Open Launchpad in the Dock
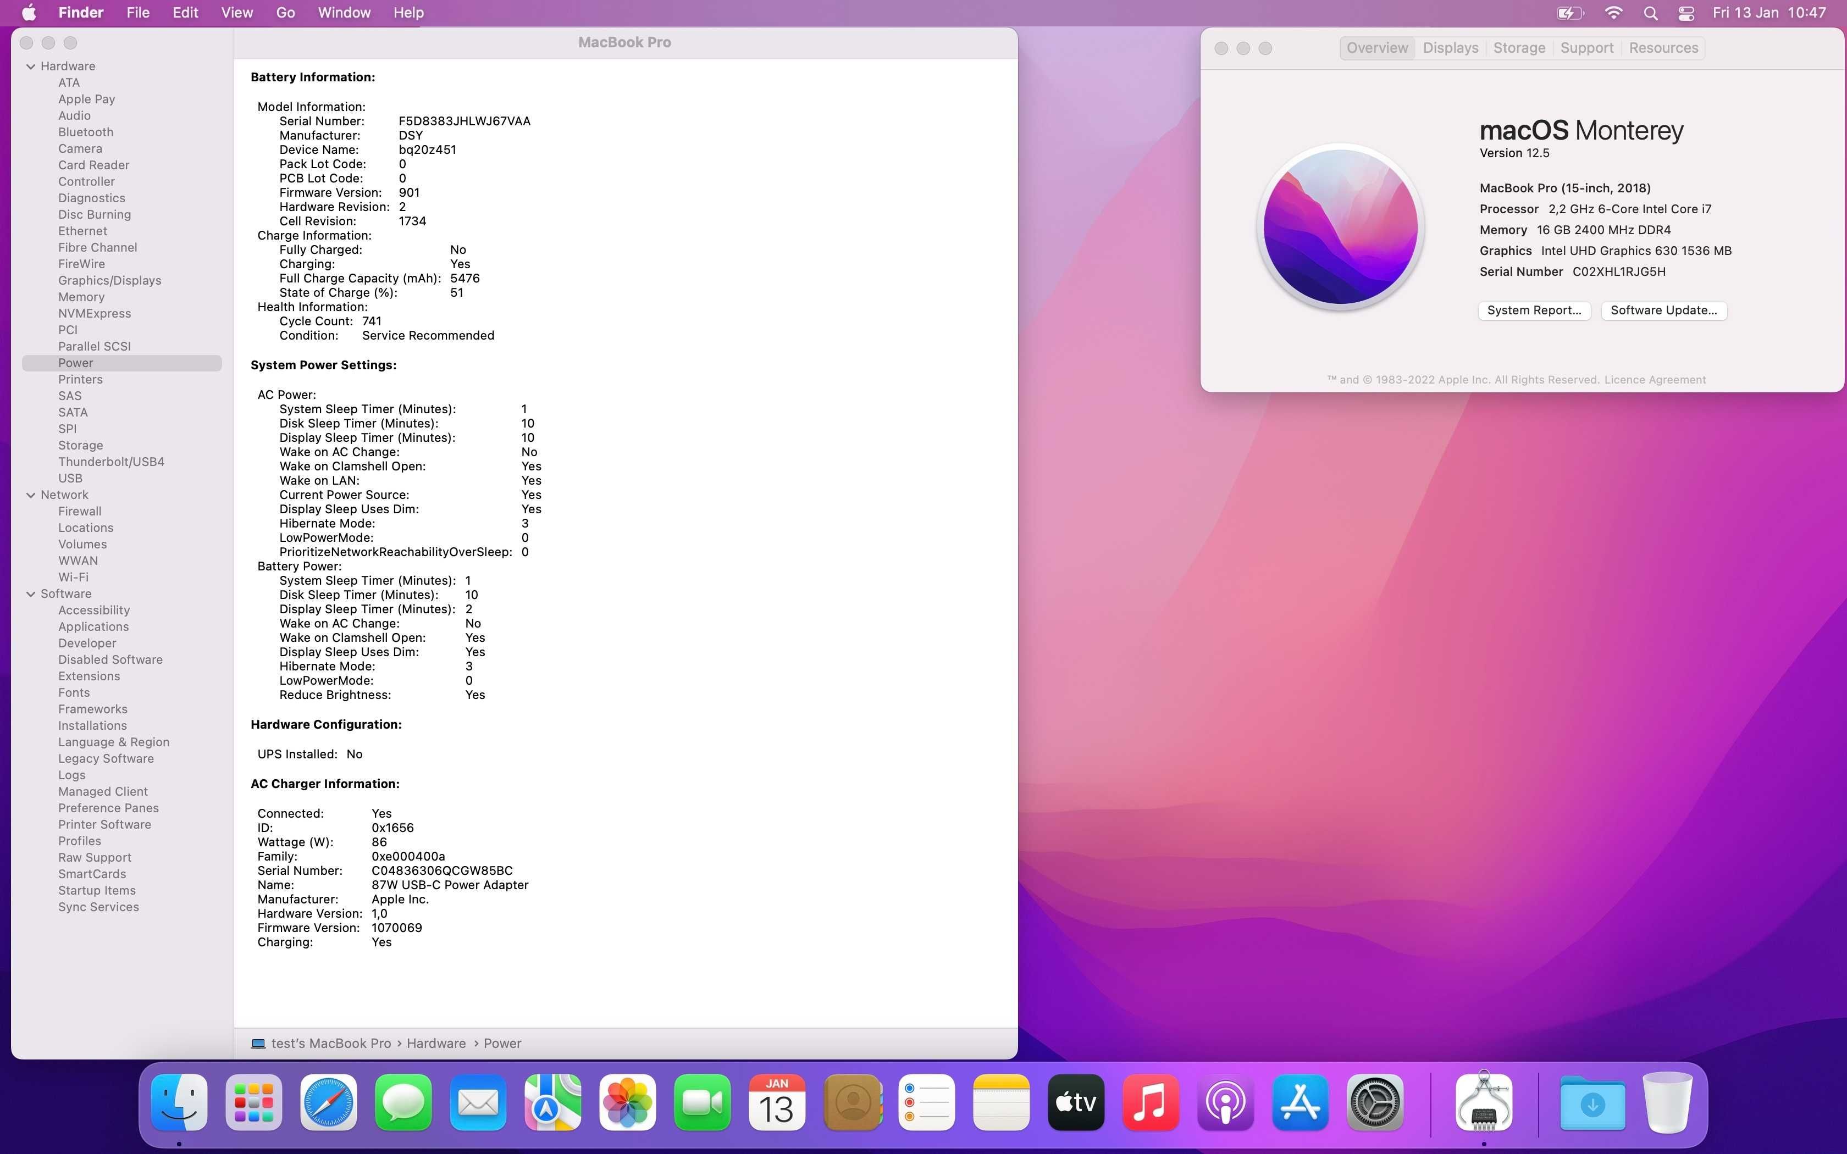This screenshot has height=1154, width=1847. click(x=254, y=1103)
